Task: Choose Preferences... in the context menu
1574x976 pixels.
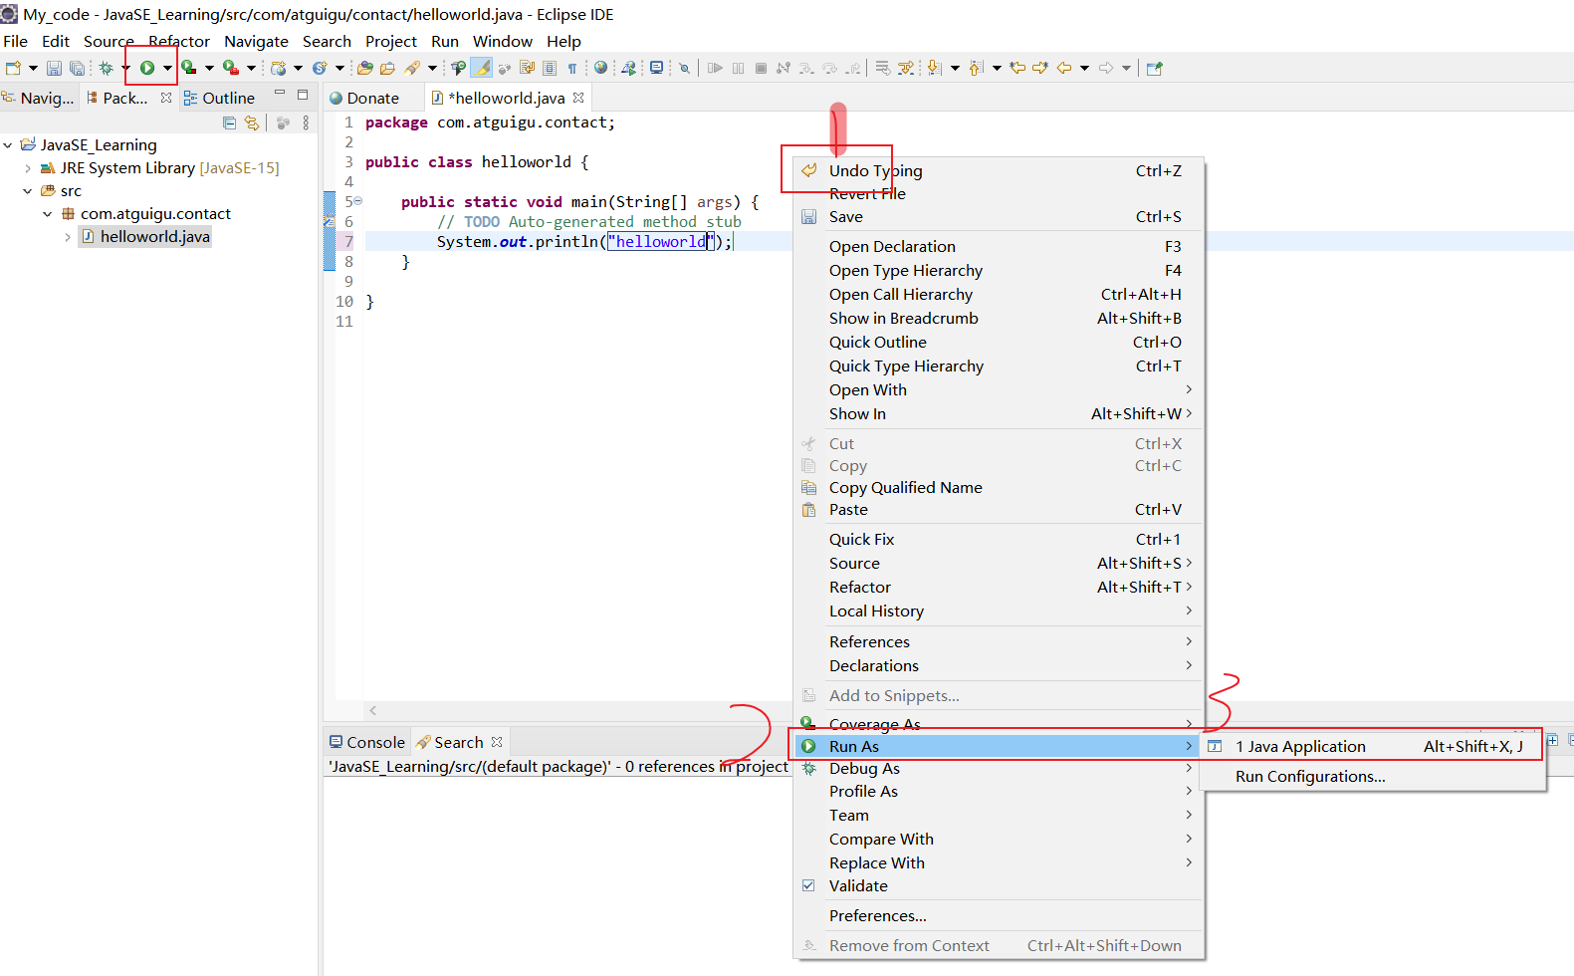Action: coord(998,915)
